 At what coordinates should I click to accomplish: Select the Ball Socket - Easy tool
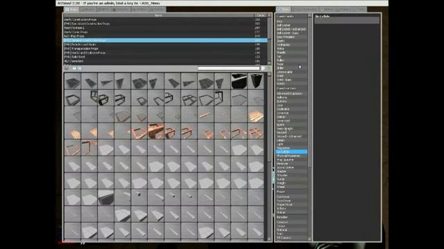coord(291,33)
